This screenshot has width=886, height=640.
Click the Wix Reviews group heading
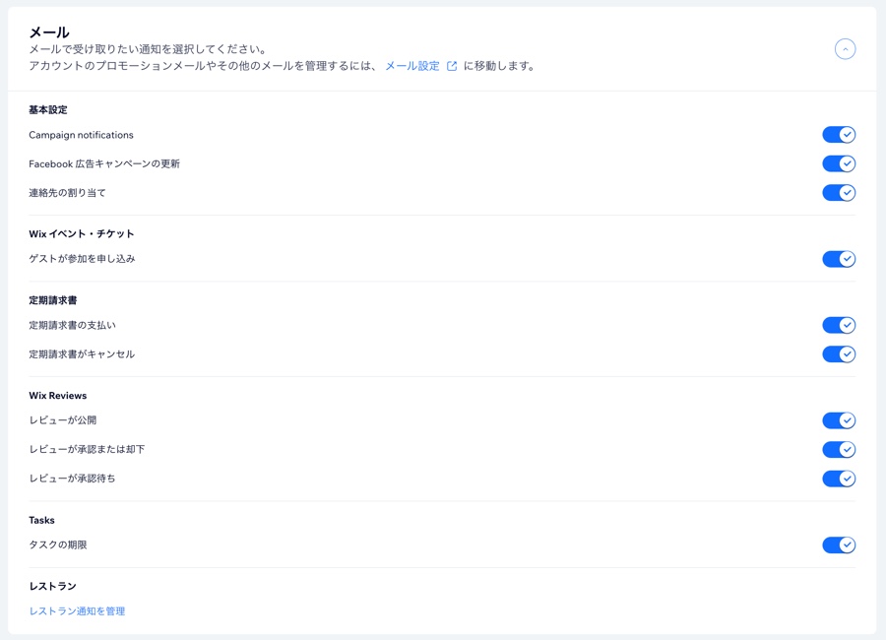click(x=58, y=396)
